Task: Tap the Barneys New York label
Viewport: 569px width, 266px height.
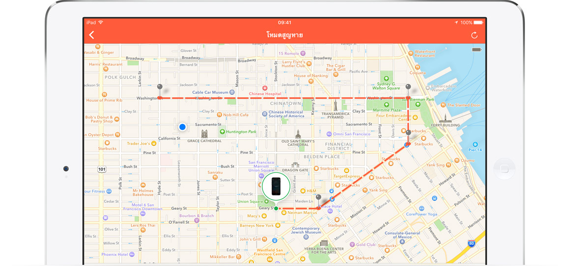Action: pos(257,225)
